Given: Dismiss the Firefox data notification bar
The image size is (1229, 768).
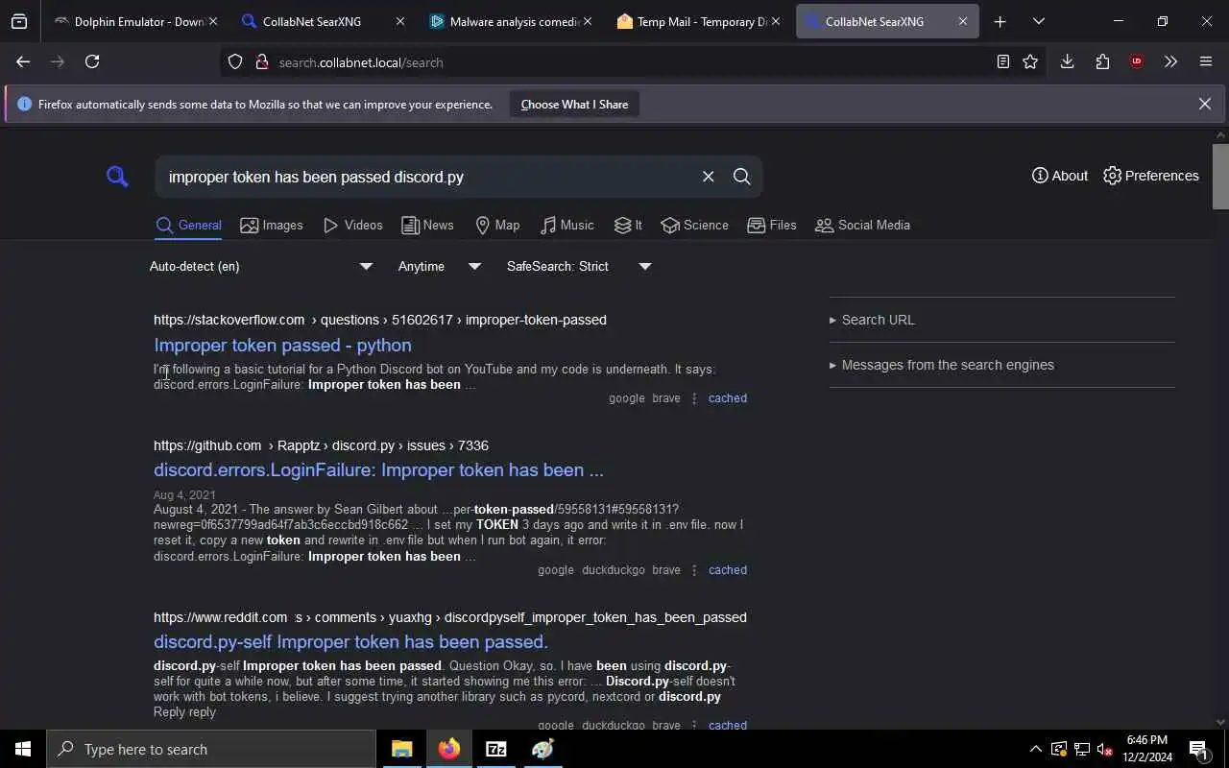Looking at the screenshot, I should [1204, 104].
